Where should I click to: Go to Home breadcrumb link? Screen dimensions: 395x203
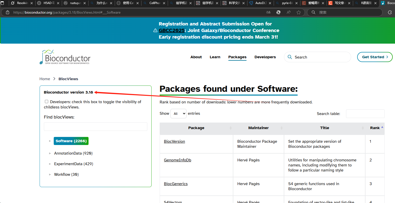[x=45, y=79]
